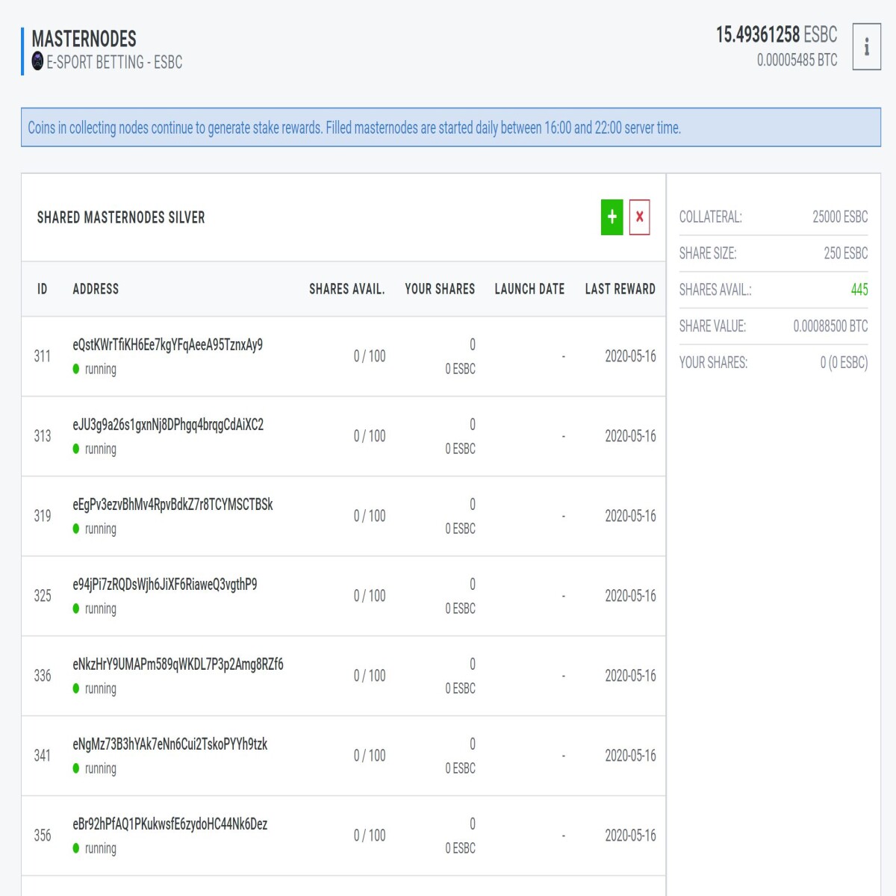The image size is (896, 896).
Task: Click share value 0.00088500 BTC
Action: (830, 326)
